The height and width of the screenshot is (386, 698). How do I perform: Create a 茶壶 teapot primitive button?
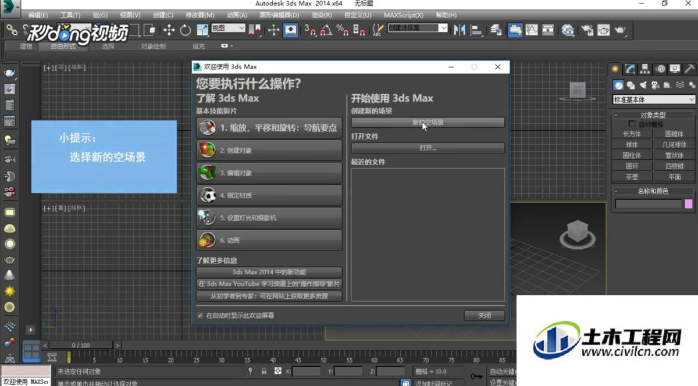(x=632, y=177)
